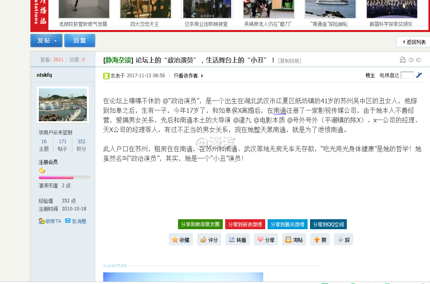Toggle 只看该作者 author-only view
430x284 pixels.
[186, 75]
